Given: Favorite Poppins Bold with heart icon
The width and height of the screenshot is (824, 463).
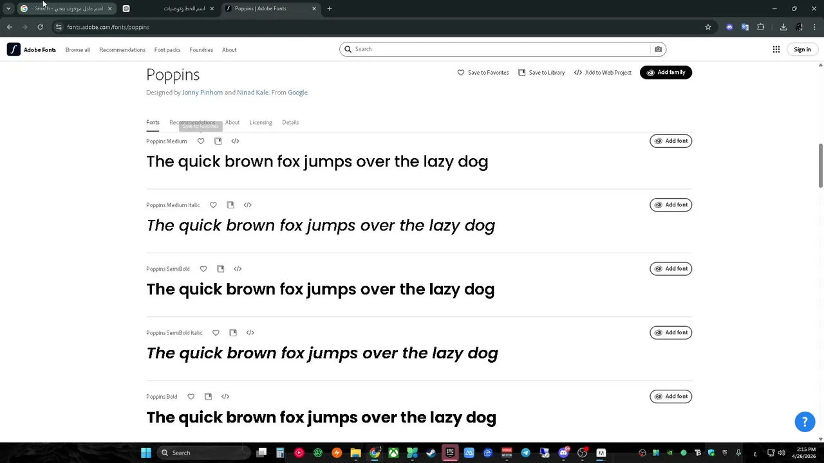Looking at the screenshot, I should [x=191, y=397].
